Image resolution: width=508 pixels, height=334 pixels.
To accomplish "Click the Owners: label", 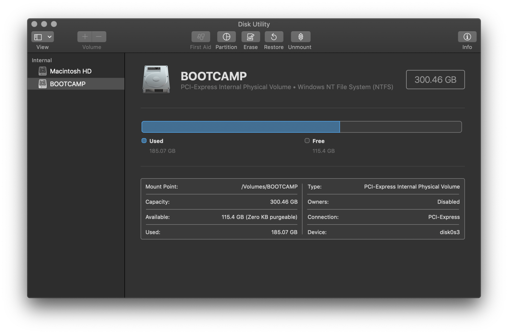I will [318, 202].
